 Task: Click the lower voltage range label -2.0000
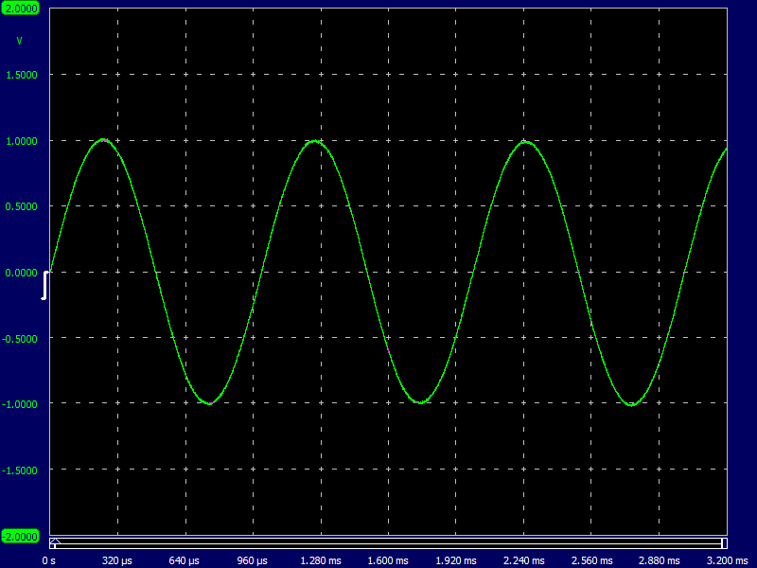tap(20, 537)
